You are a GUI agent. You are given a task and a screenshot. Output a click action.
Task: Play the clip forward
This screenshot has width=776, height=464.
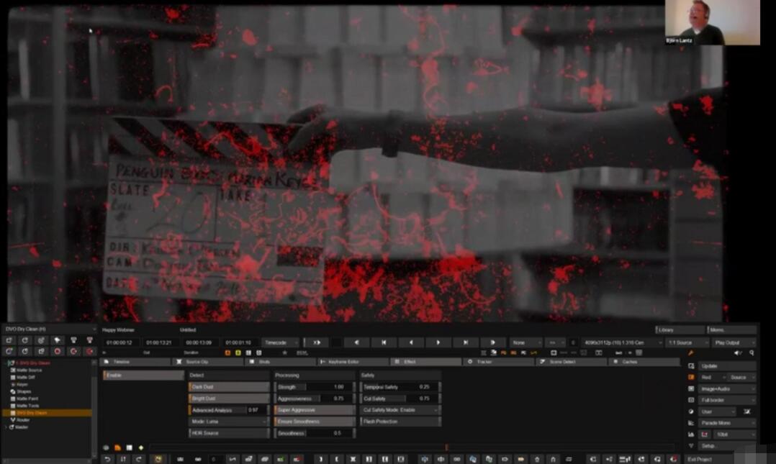tap(438, 342)
